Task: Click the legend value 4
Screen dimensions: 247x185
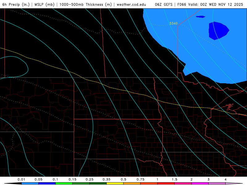Action: pos(226,179)
